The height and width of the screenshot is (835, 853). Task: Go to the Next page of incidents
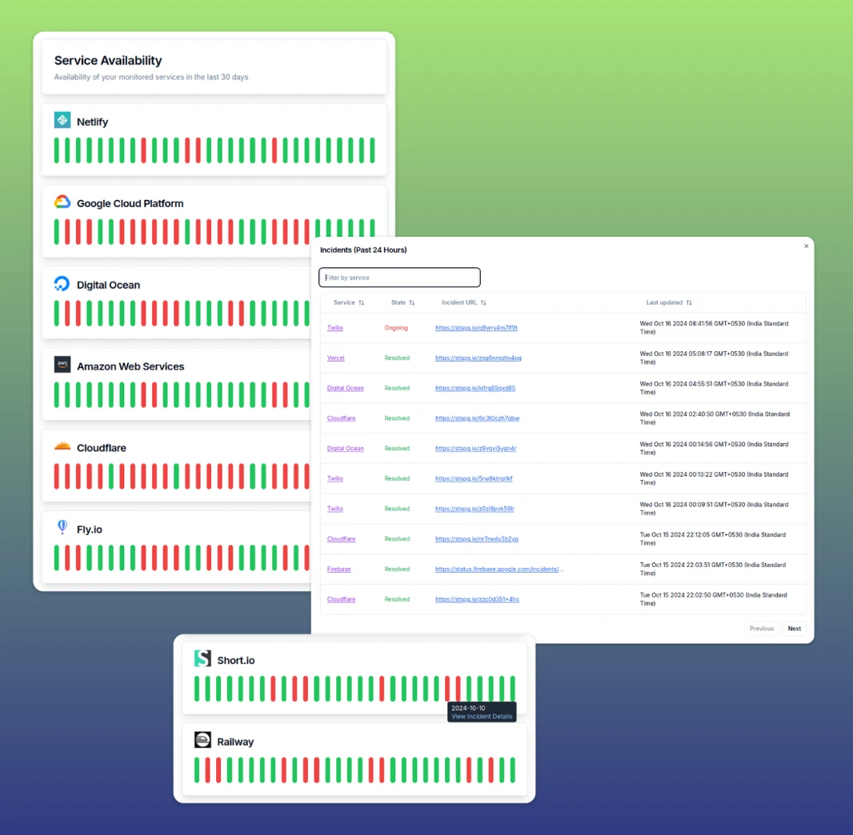(795, 629)
